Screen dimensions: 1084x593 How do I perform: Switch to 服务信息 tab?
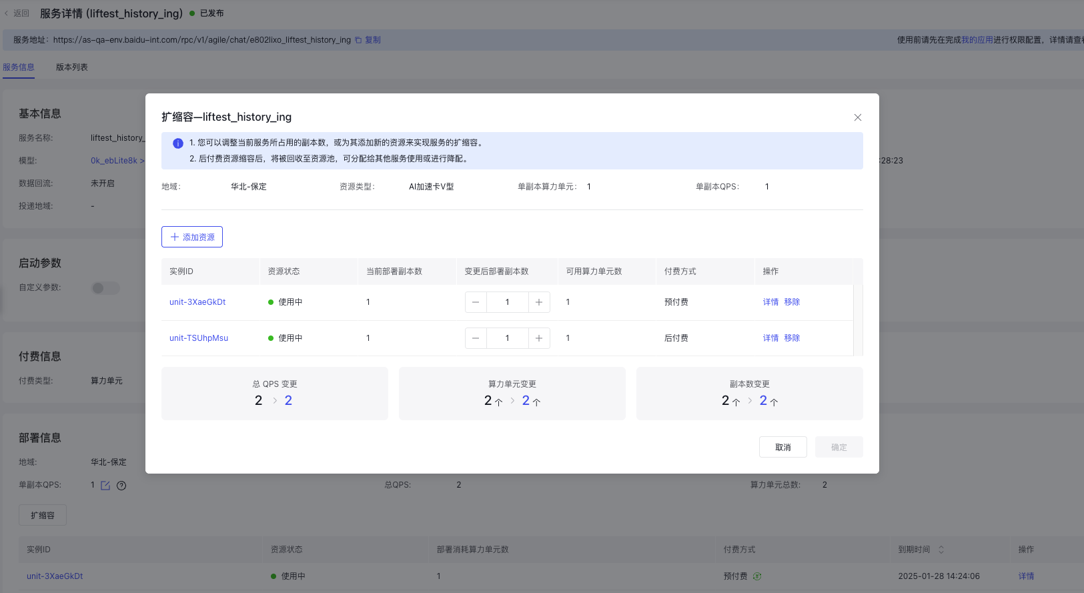(19, 67)
